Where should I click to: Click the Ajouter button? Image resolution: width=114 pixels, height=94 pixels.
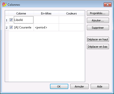click(98, 20)
